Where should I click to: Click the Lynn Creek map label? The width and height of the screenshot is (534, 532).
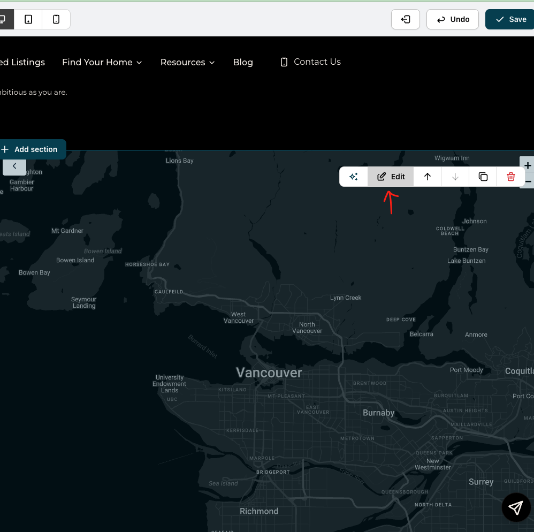point(346,298)
